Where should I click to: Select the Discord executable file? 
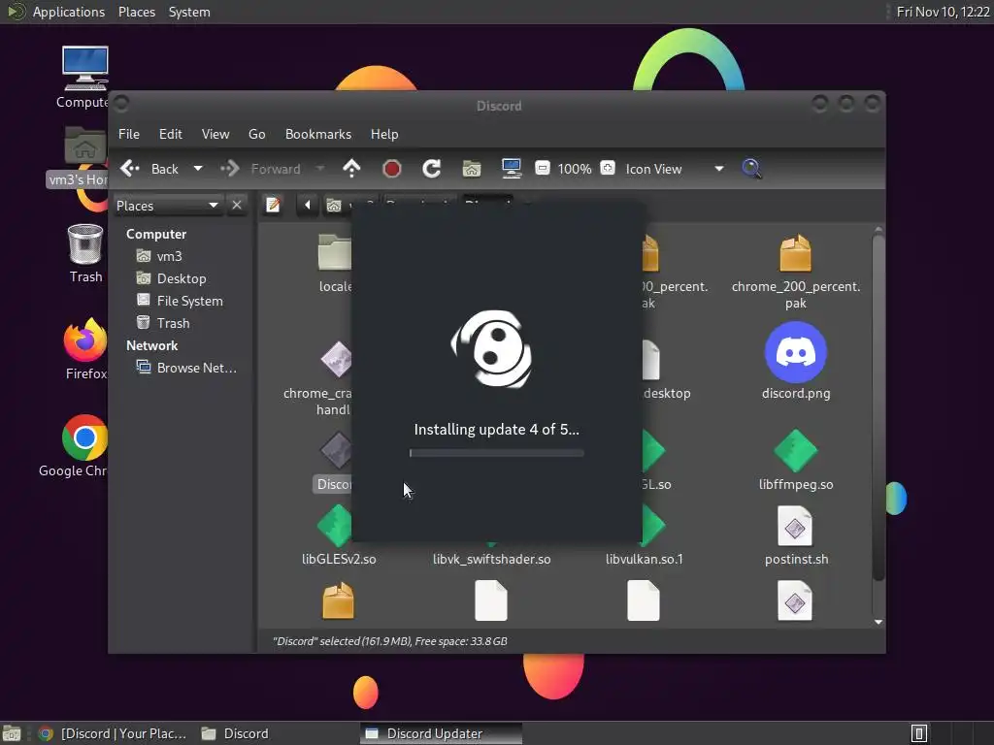click(x=334, y=461)
